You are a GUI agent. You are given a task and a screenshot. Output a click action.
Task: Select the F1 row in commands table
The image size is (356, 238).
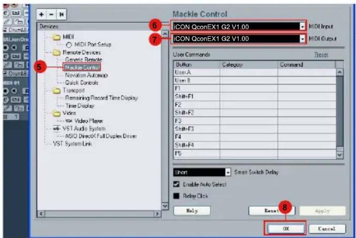click(255, 88)
